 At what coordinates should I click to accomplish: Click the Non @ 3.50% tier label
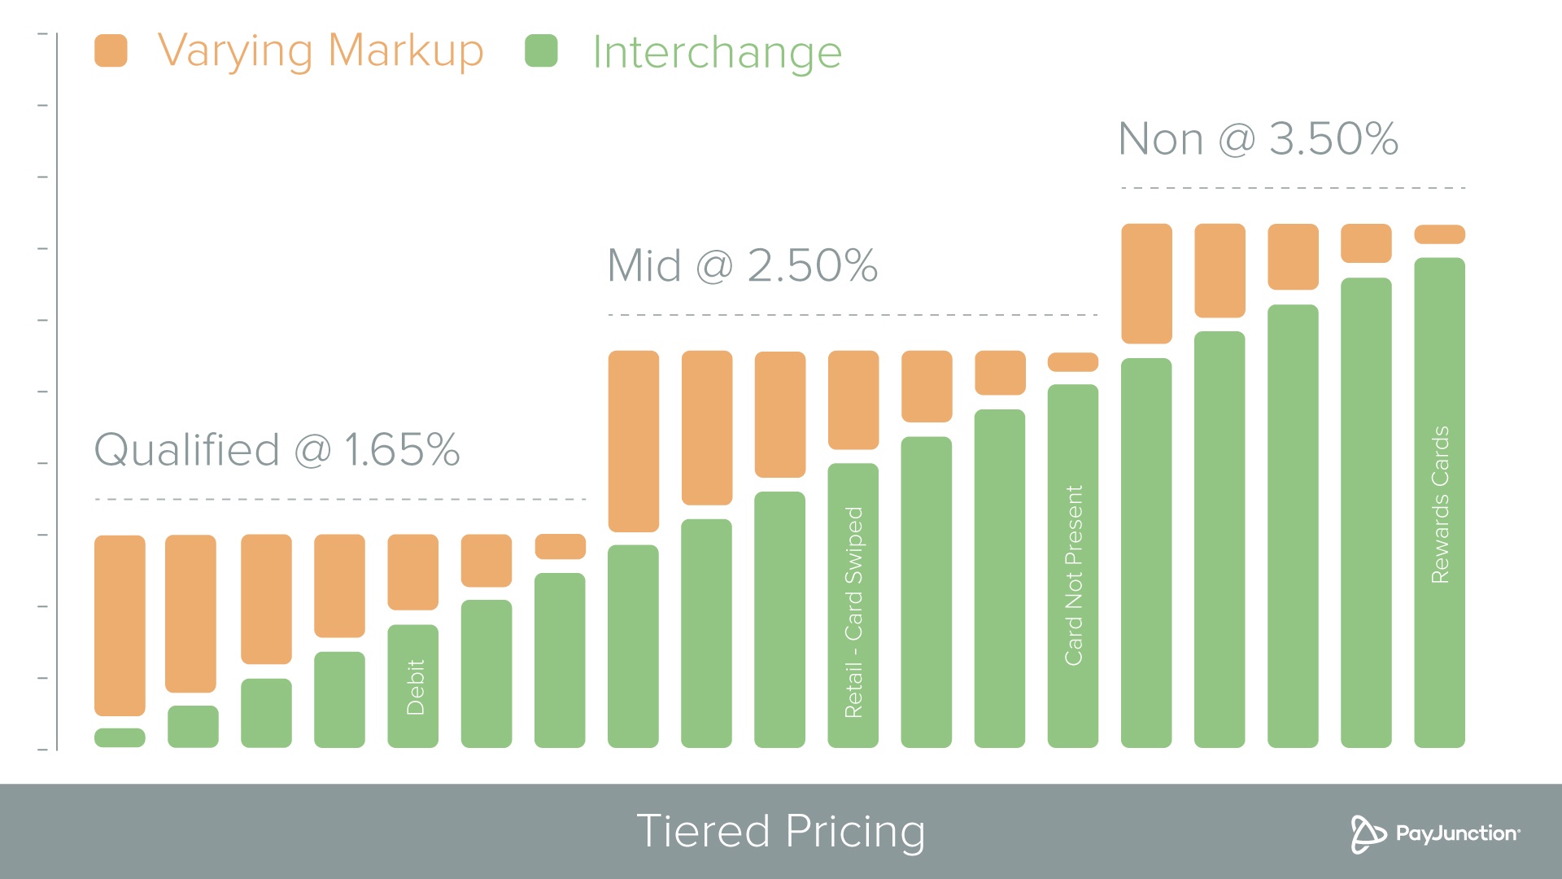point(1258,138)
